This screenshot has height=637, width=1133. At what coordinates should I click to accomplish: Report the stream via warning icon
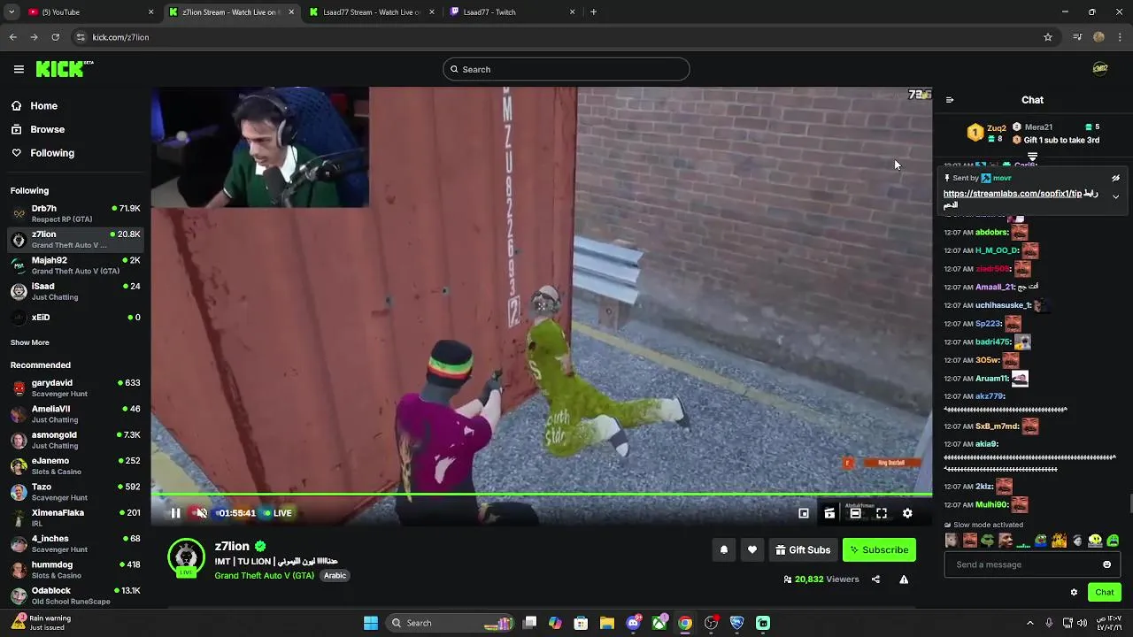[904, 579]
